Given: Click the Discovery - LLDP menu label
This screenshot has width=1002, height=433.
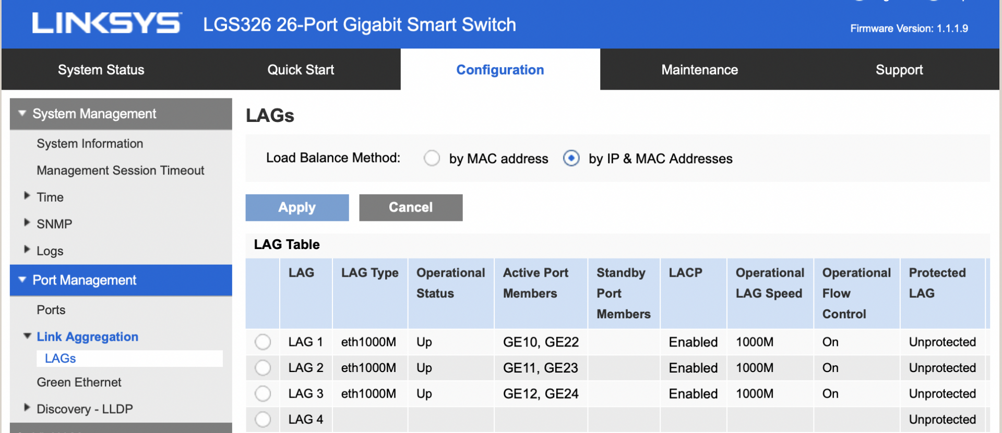Looking at the screenshot, I should [x=85, y=409].
